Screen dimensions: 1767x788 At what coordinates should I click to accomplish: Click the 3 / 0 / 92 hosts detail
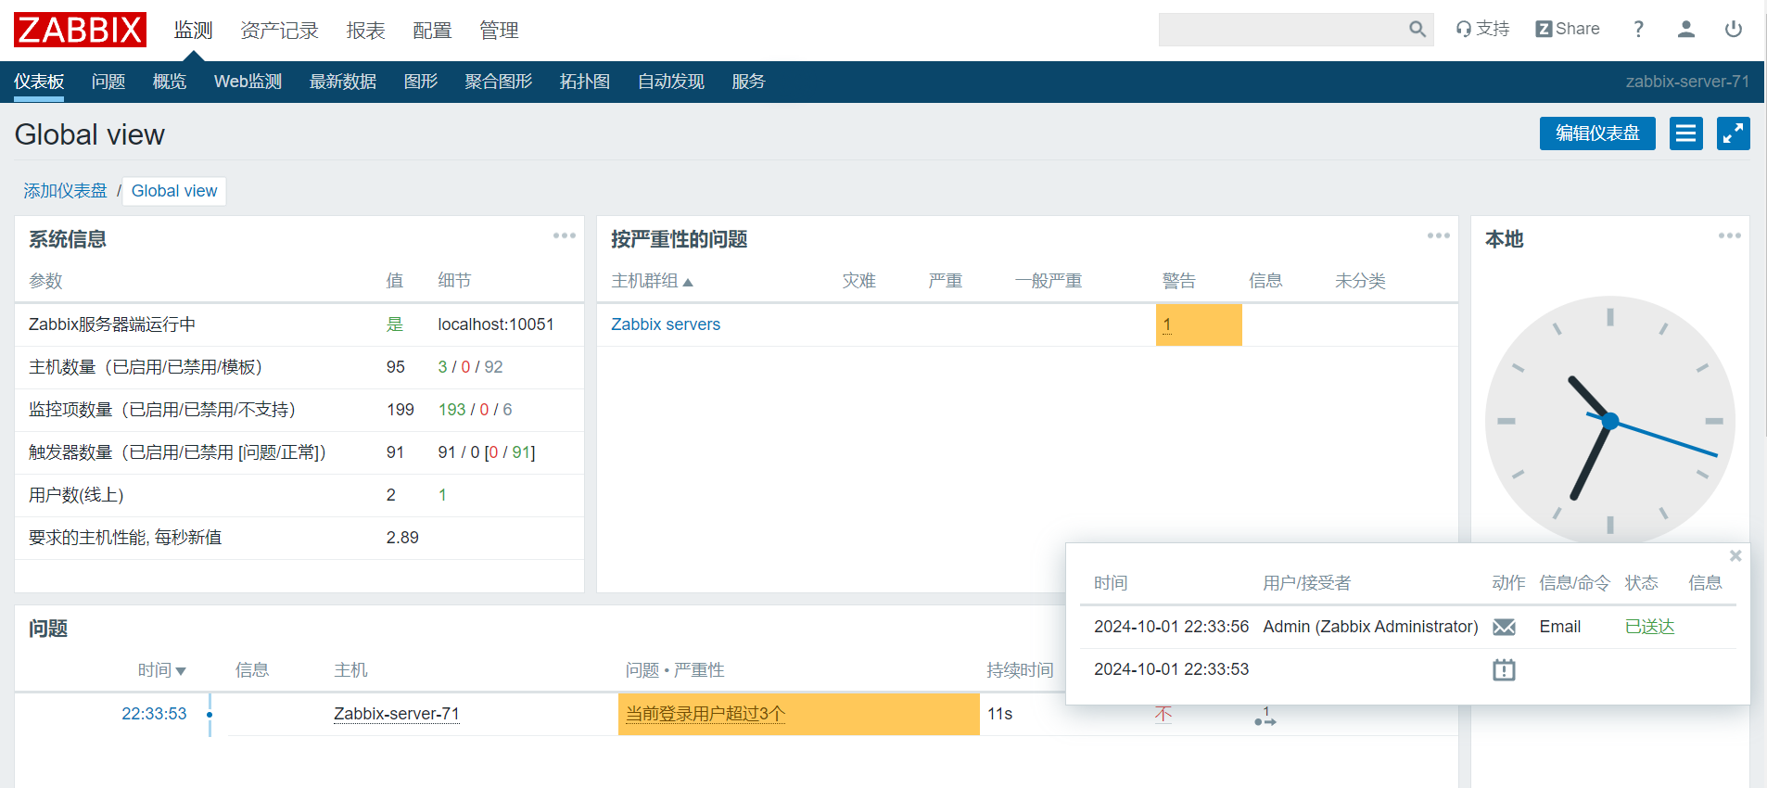[470, 367]
